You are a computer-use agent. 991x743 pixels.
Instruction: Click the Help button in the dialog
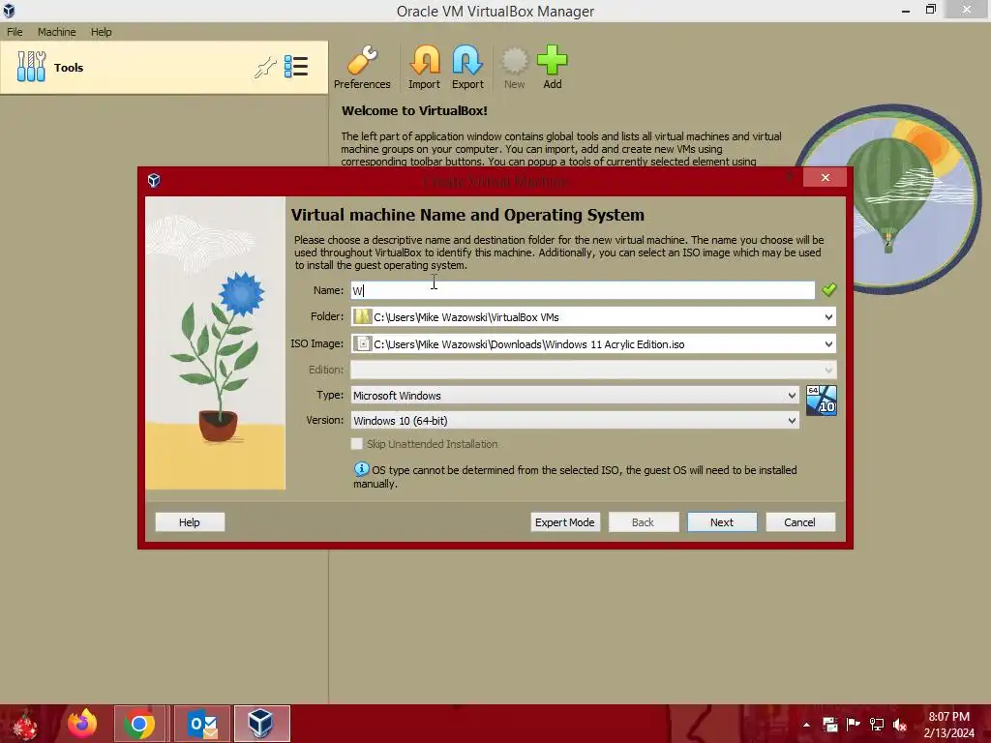tap(190, 521)
